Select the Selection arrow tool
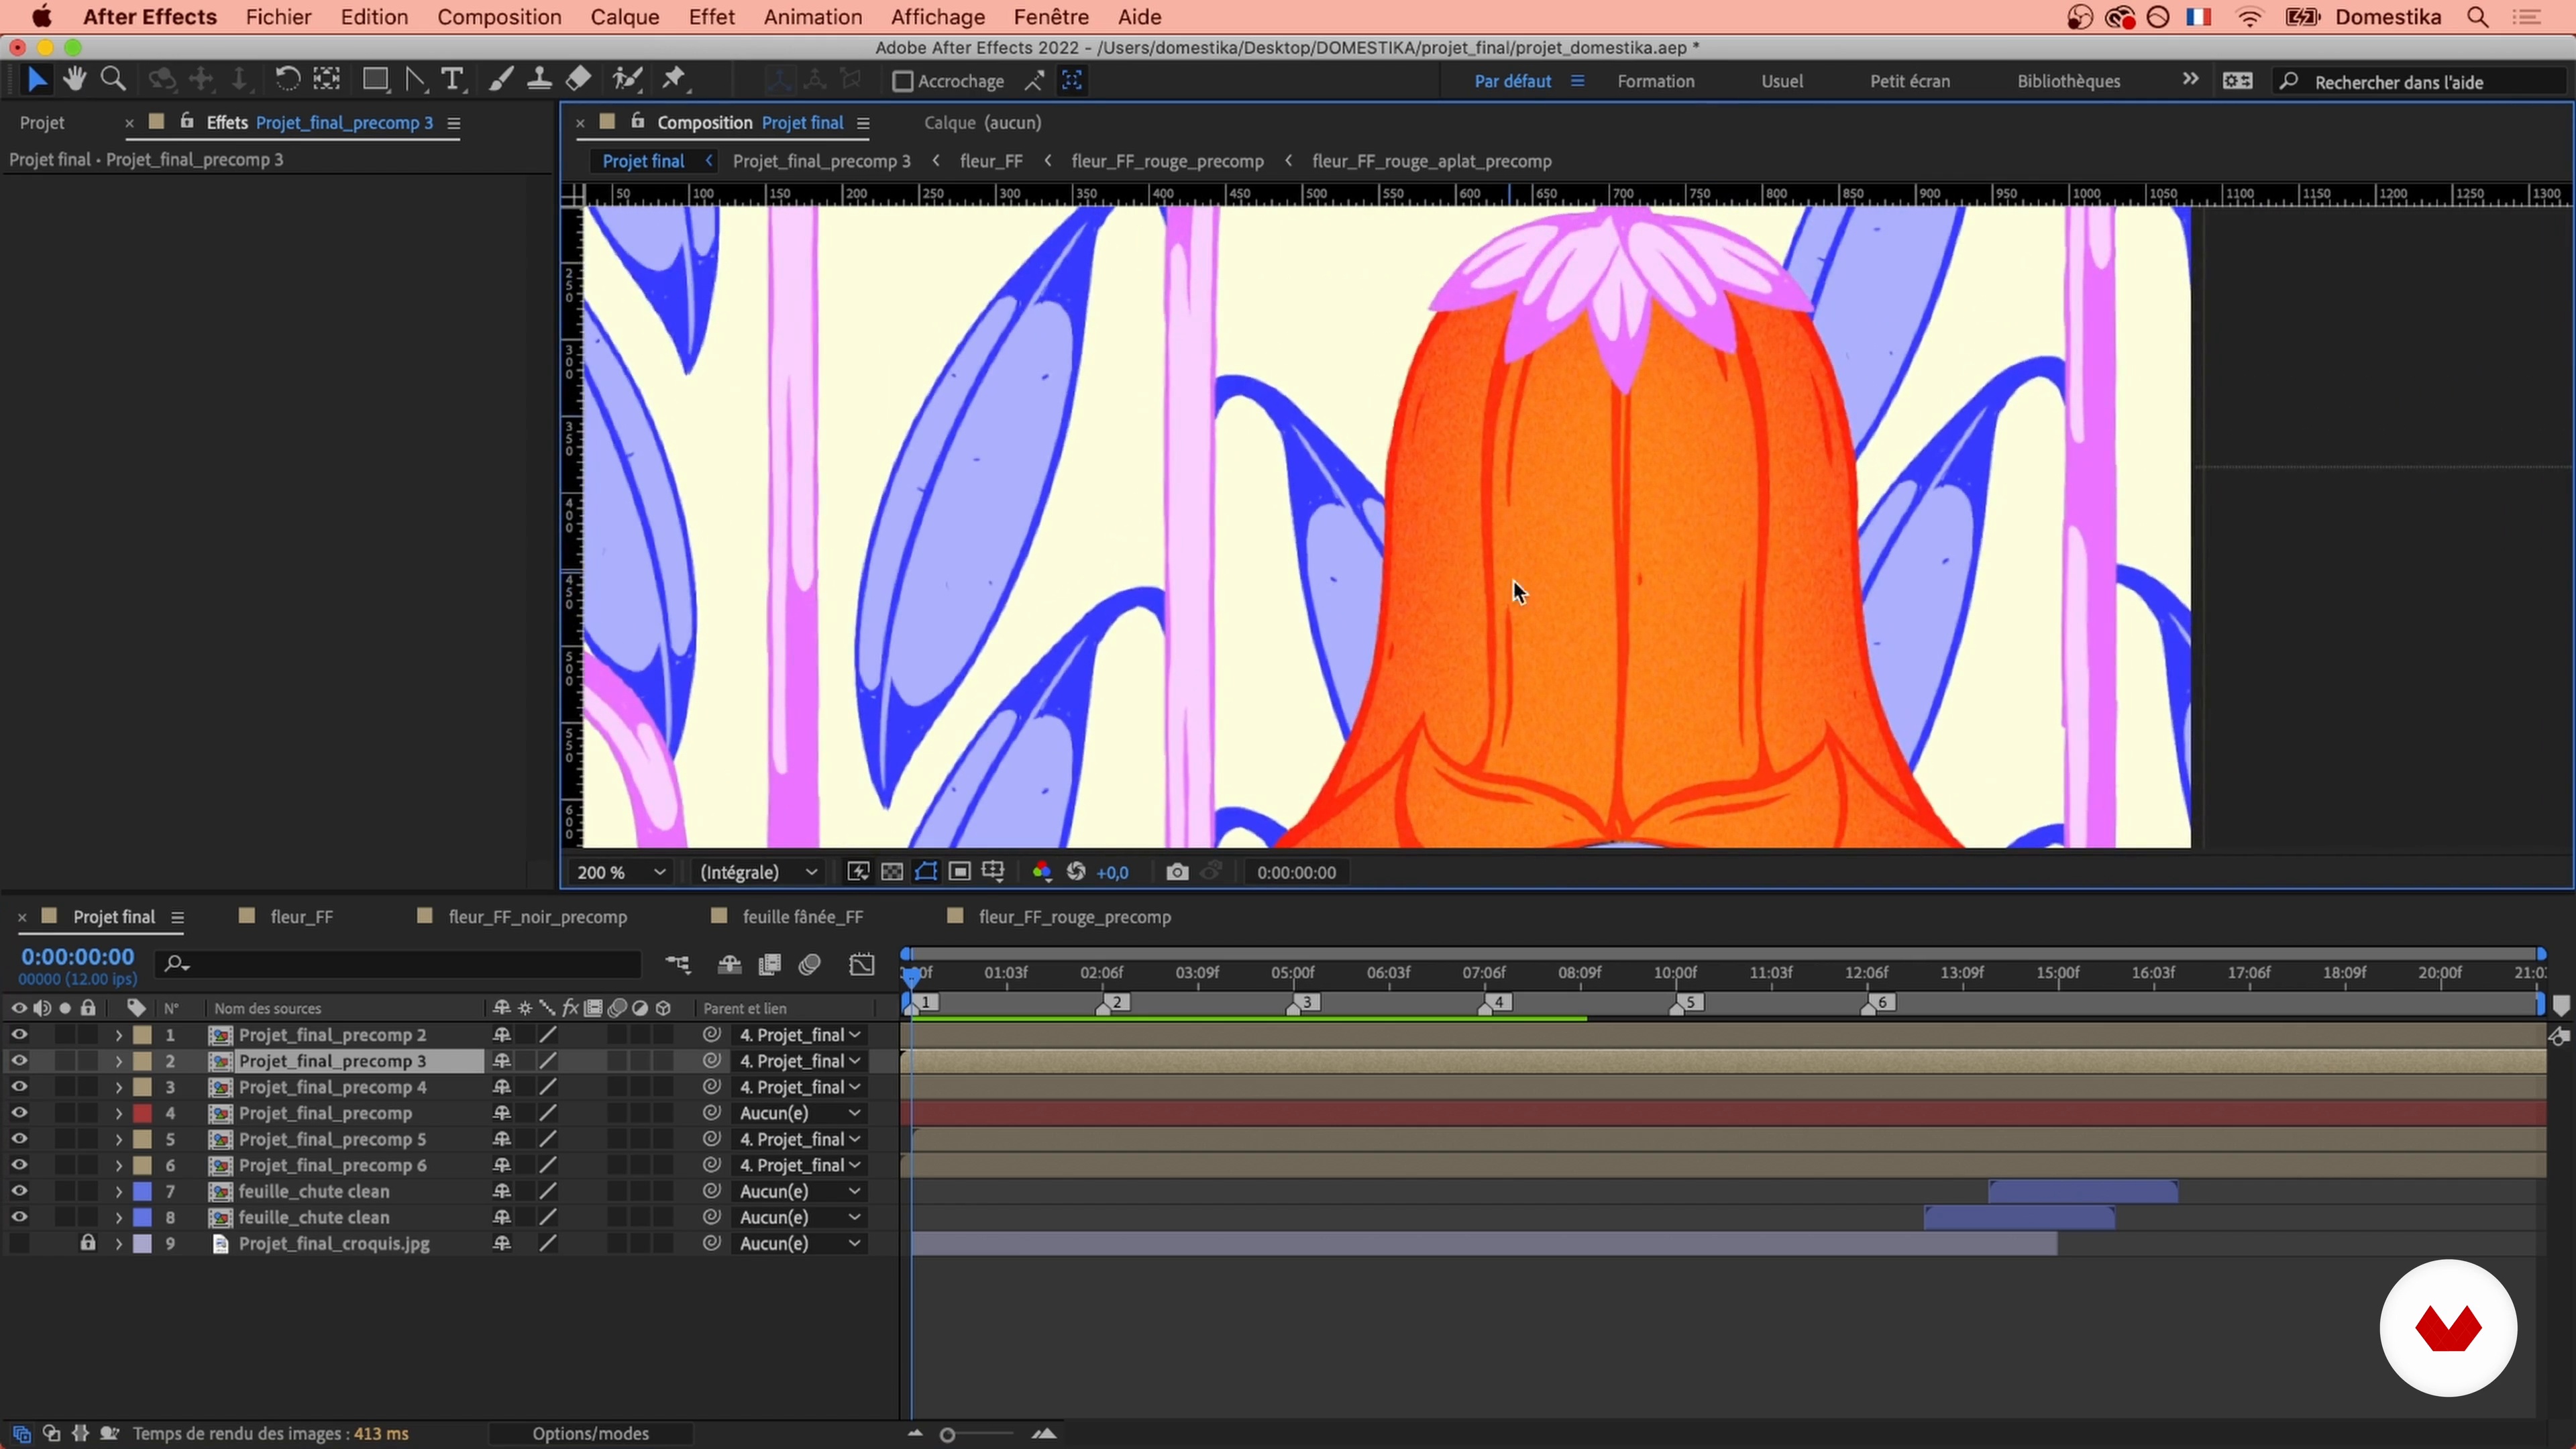 click(37, 80)
